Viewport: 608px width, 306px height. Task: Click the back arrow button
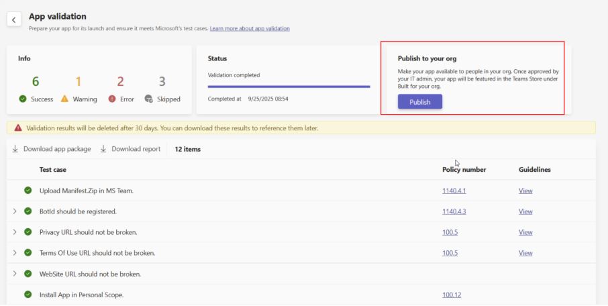[14, 19]
